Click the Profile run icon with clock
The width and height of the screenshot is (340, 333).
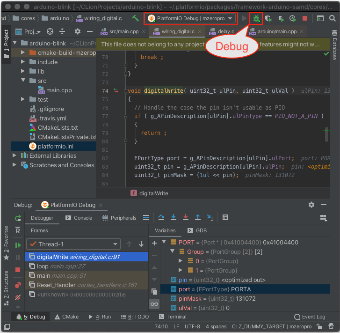tap(293, 18)
